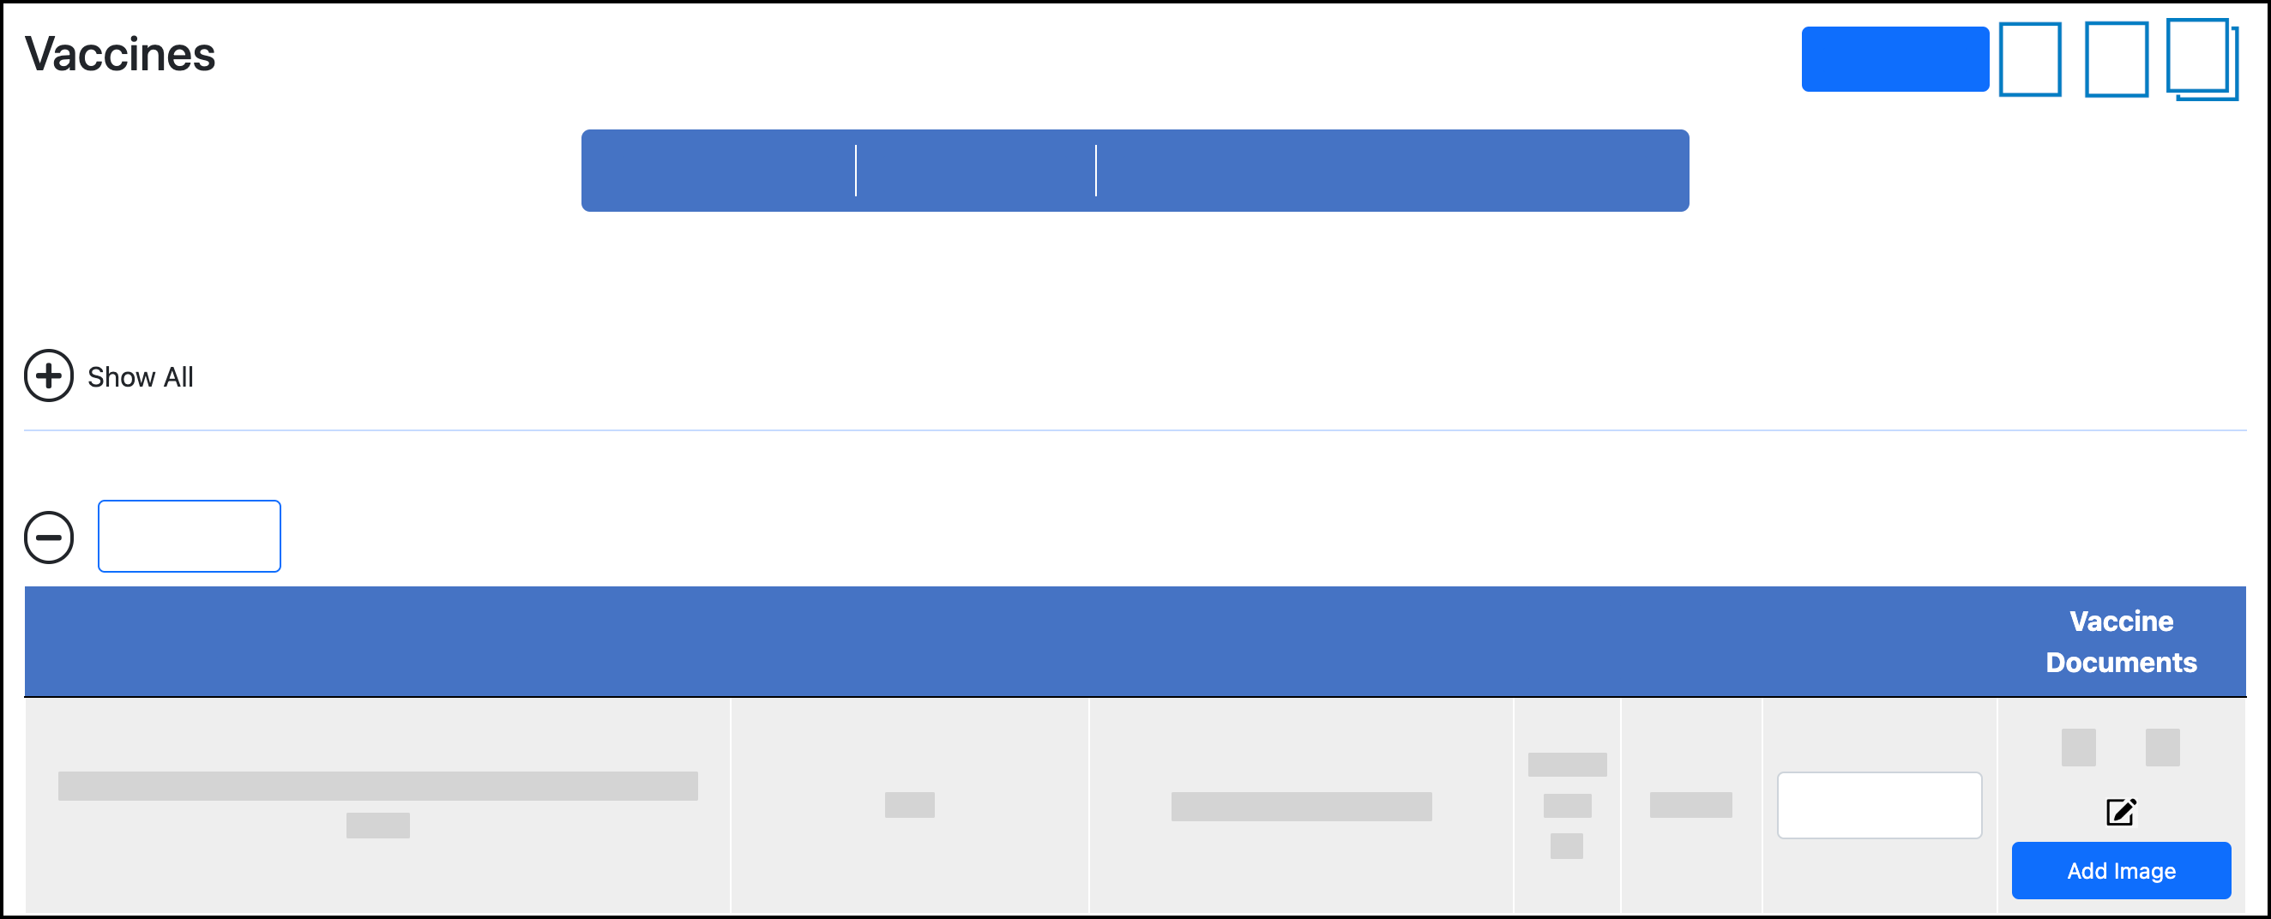The height and width of the screenshot is (919, 2271).
Task: Click the first gray thumbnail under Vaccine Documents
Action: click(2078, 747)
